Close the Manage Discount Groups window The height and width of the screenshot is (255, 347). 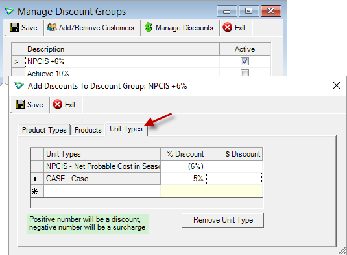(x=271, y=11)
